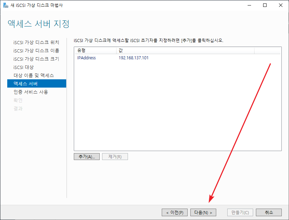Close the iSCSI wizard window
The width and height of the screenshot is (289, 220).
[x=280, y=5]
